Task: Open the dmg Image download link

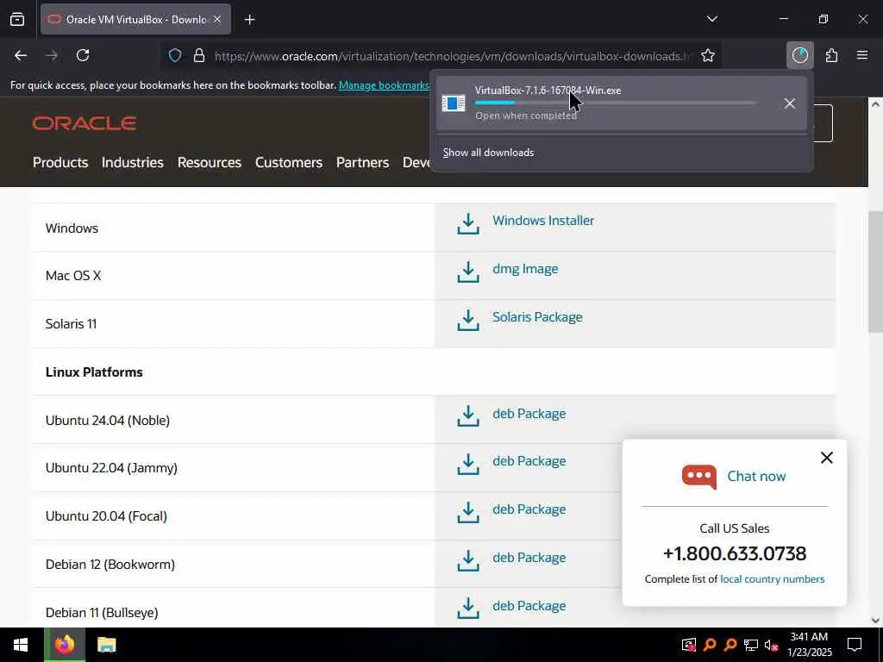Action: click(x=525, y=269)
